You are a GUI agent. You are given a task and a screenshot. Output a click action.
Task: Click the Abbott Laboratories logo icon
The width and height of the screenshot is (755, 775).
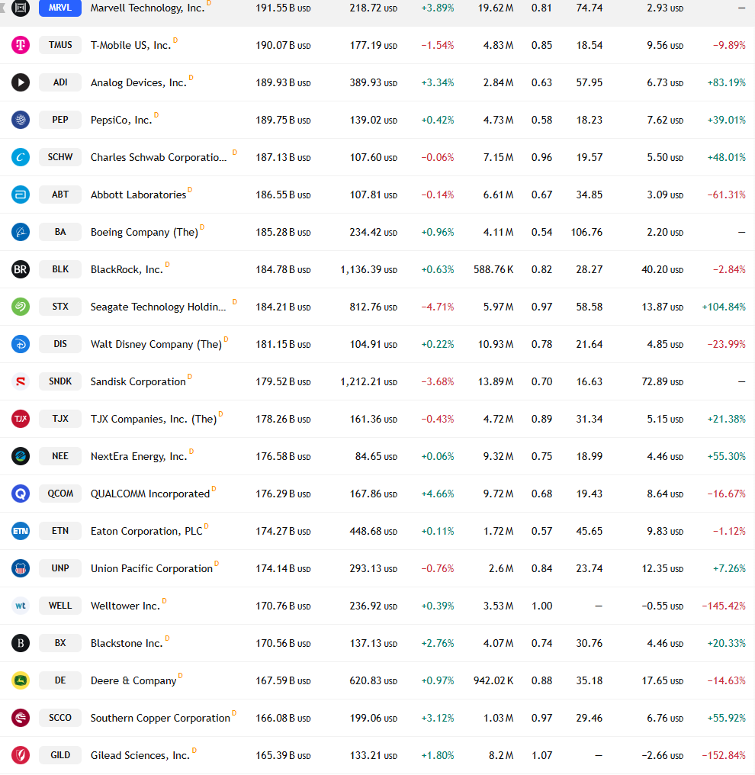coord(21,195)
